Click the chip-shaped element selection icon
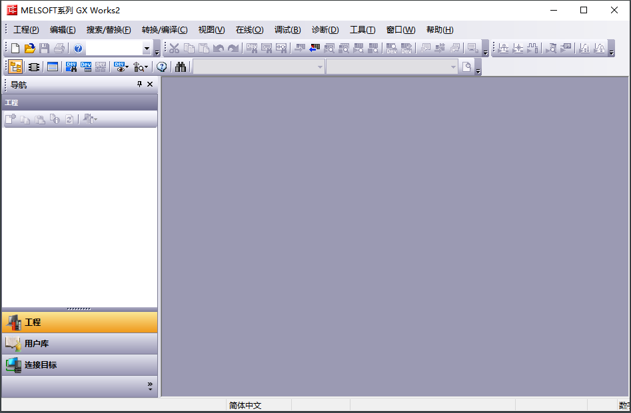Screen dimensions: 631x413 click(34, 67)
